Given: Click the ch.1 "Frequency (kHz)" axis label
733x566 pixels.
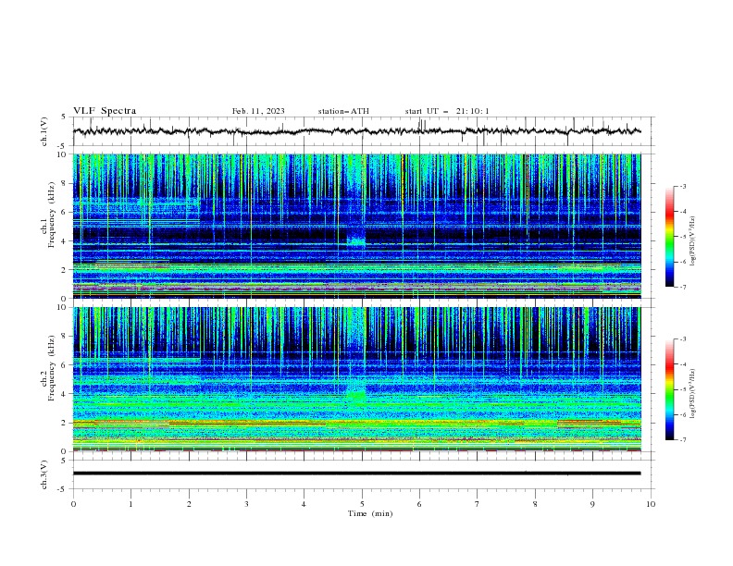Looking at the screenshot, I should 52,215.
